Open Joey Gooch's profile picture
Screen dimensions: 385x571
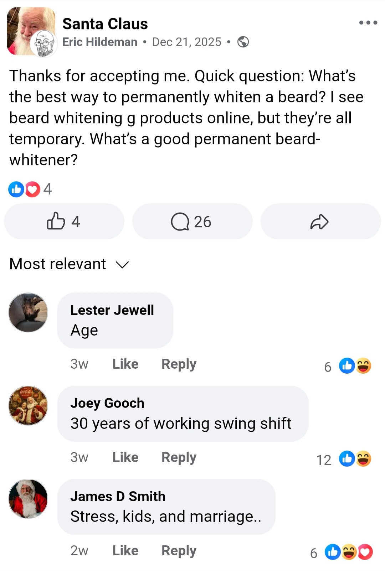point(28,405)
